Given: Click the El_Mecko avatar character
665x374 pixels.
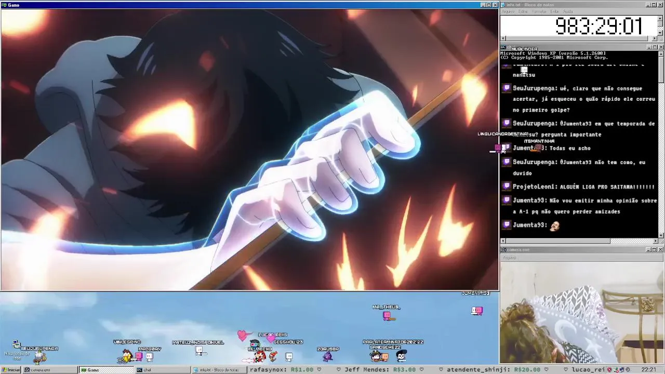Looking at the screenshot, I should click(x=259, y=356).
